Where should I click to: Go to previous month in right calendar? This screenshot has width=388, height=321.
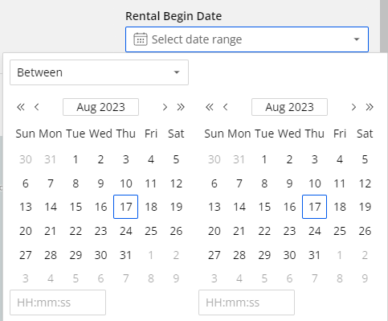pyautogui.click(x=226, y=107)
